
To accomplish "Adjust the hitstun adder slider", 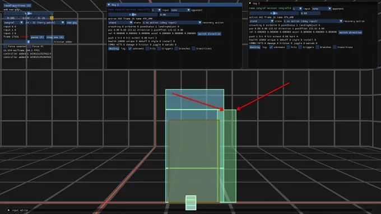I will [x=28, y=42].
